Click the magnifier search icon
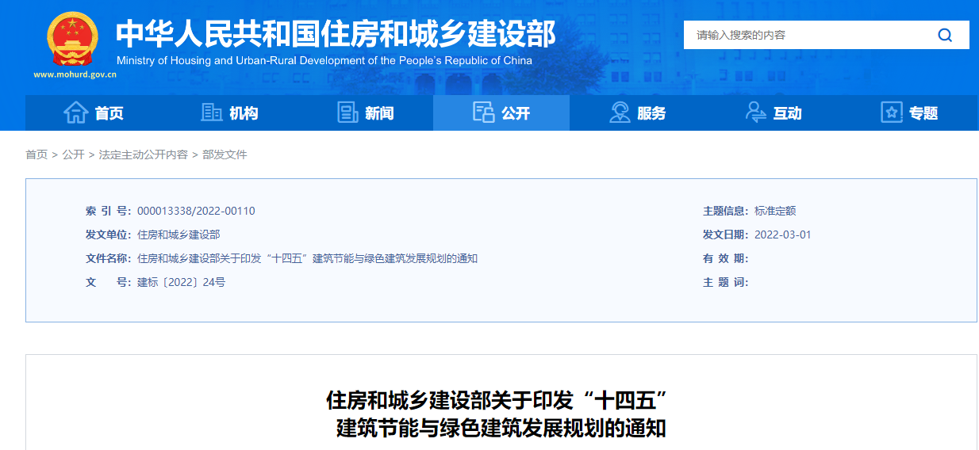This screenshot has width=979, height=450. (x=945, y=35)
